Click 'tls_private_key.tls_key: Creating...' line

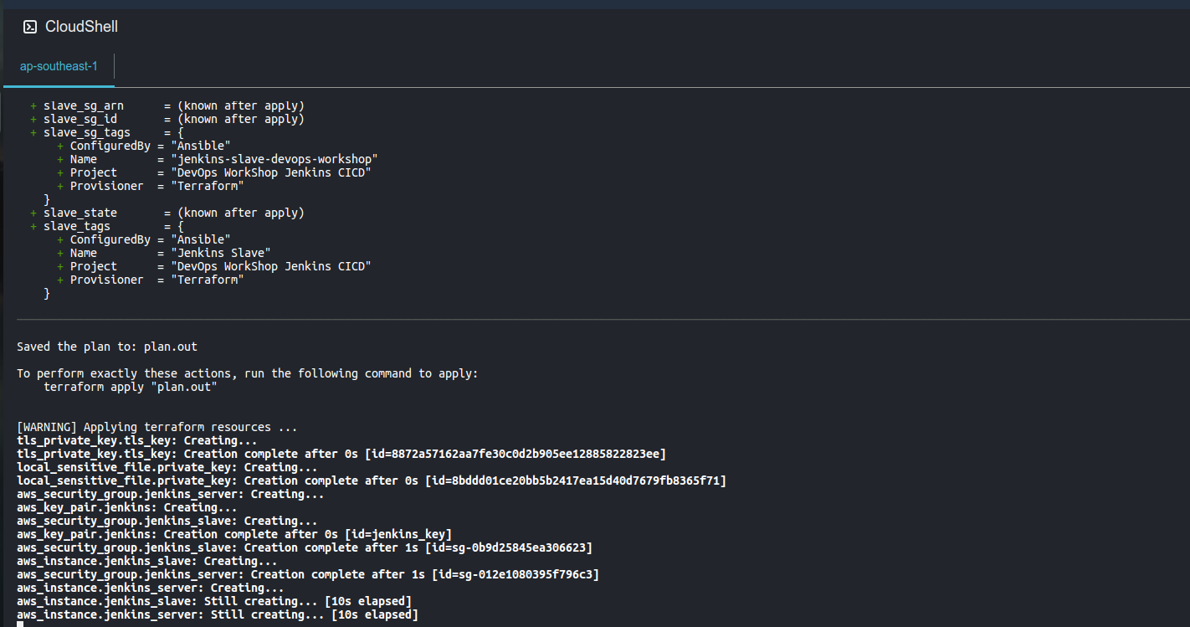[137, 440]
